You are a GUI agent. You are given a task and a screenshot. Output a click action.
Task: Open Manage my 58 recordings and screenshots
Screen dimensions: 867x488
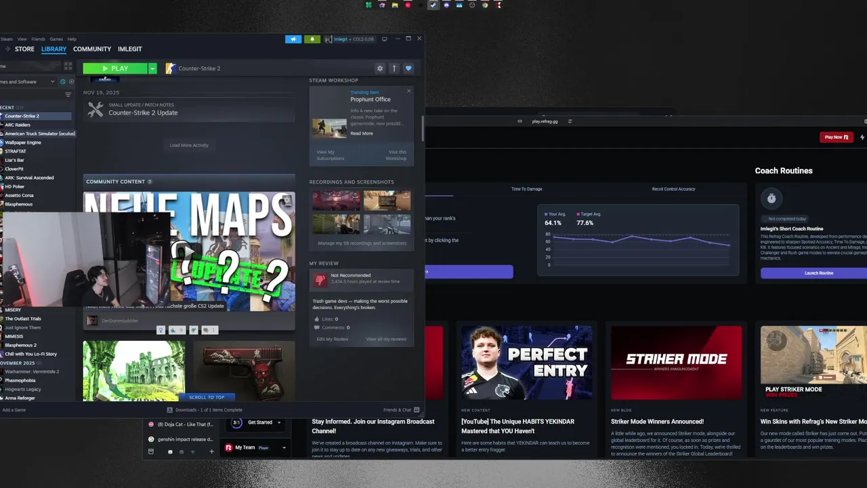point(362,243)
